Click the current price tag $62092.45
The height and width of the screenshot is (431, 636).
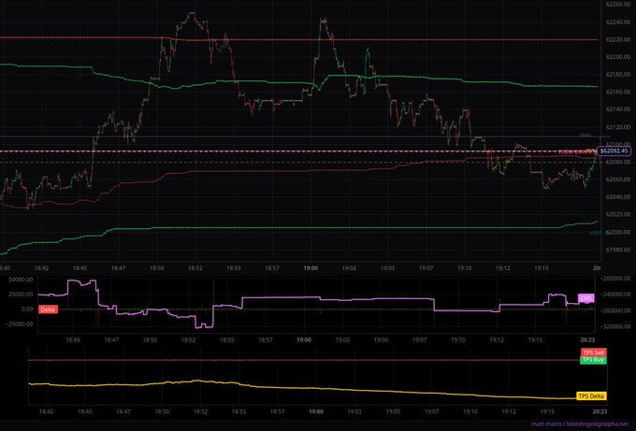click(614, 151)
